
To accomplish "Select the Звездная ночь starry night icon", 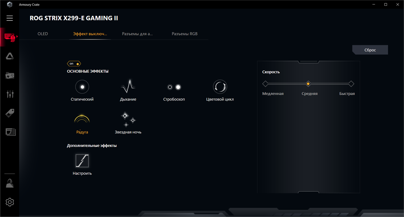I will (x=128, y=119).
